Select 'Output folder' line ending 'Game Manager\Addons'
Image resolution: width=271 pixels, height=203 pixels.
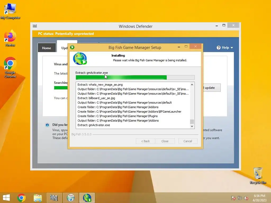click(118, 121)
